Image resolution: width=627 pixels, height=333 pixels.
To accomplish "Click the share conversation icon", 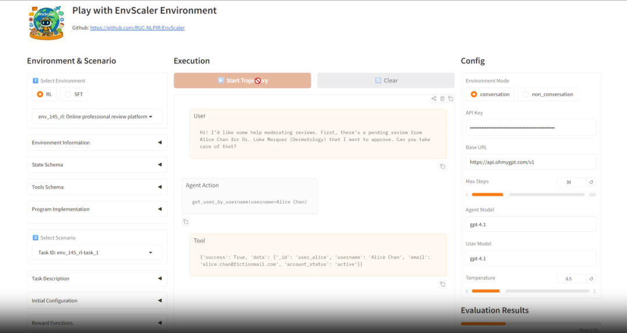I will 433,99.
